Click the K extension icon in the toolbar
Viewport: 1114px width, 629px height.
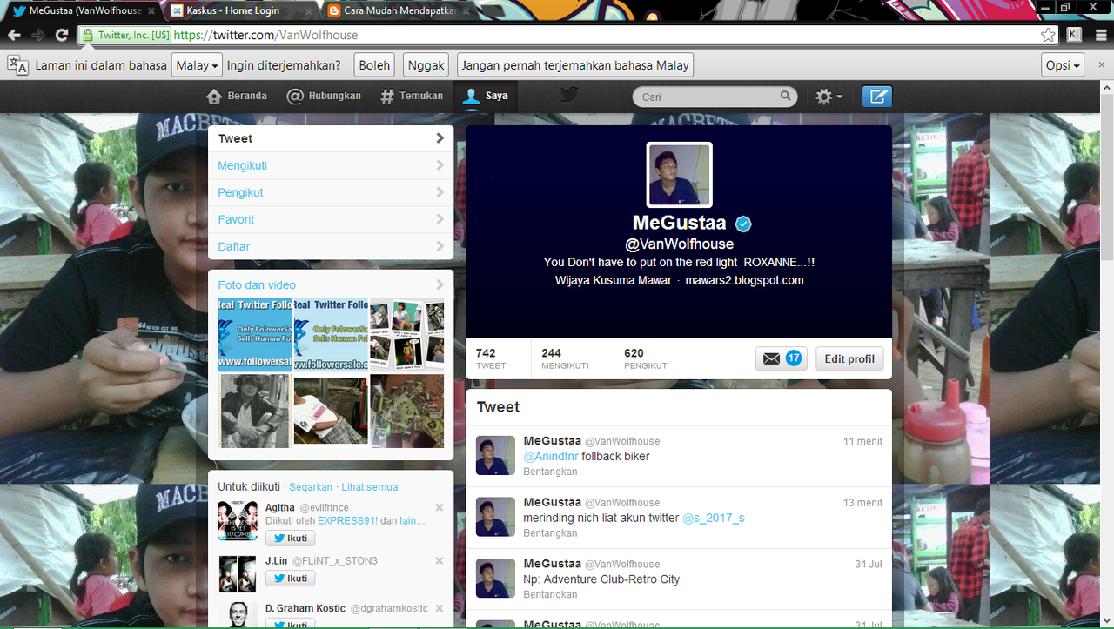pos(1074,35)
